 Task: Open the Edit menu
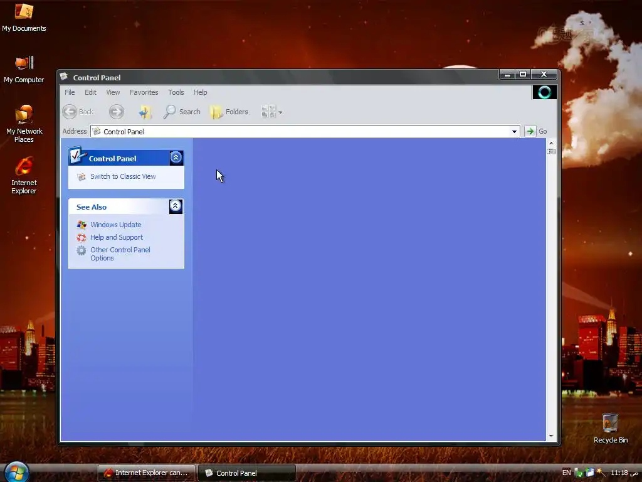click(90, 92)
